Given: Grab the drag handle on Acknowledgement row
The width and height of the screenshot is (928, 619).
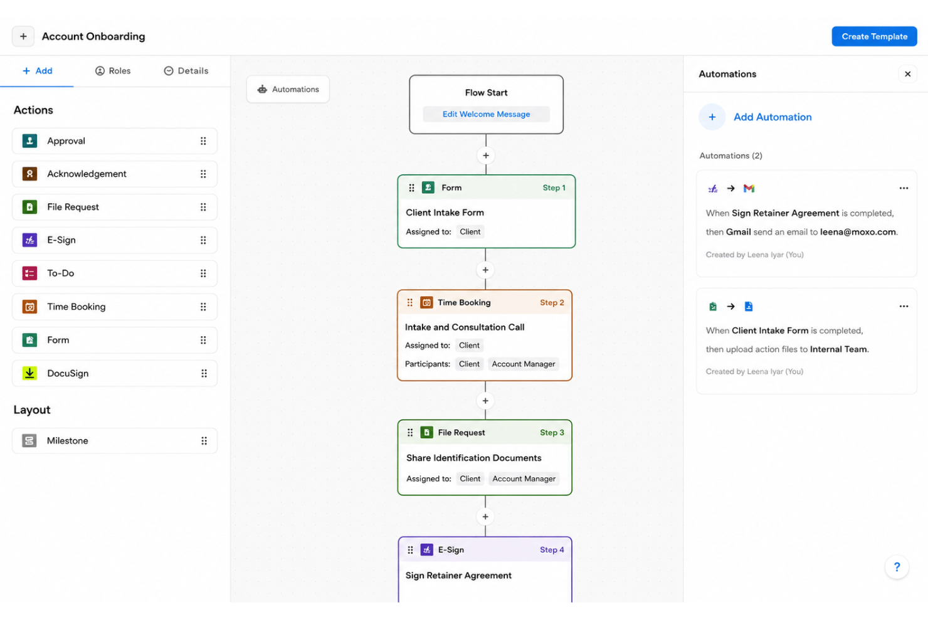Looking at the screenshot, I should point(203,174).
